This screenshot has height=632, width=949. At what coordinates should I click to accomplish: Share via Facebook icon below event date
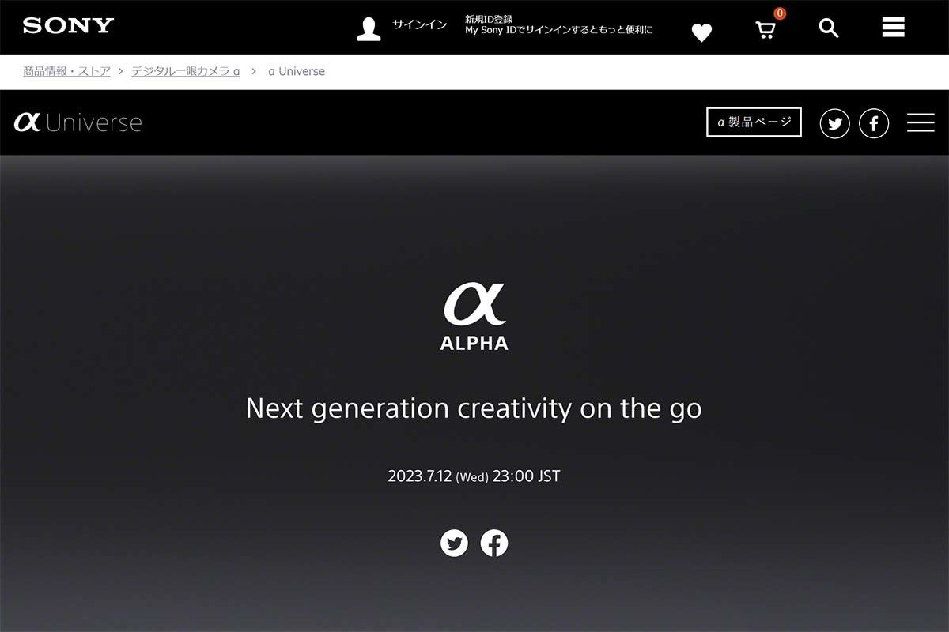click(x=494, y=544)
